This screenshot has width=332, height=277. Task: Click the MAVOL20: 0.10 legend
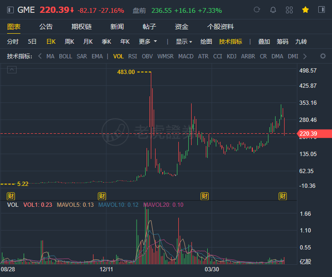[163, 205]
